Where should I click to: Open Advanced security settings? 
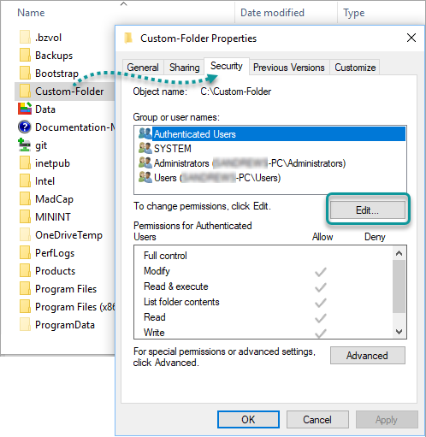tap(368, 356)
